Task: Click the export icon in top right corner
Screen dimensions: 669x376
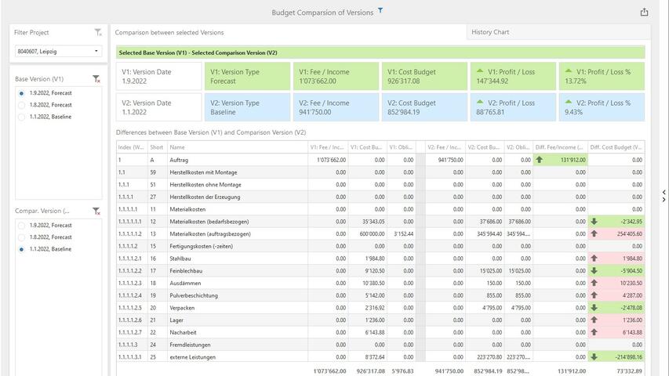Action: pyautogui.click(x=644, y=12)
